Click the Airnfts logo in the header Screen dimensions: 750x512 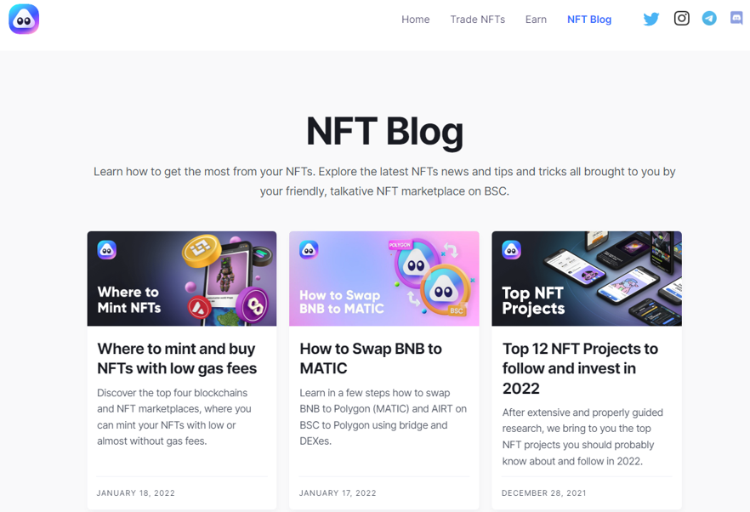click(x=24, y=20)
